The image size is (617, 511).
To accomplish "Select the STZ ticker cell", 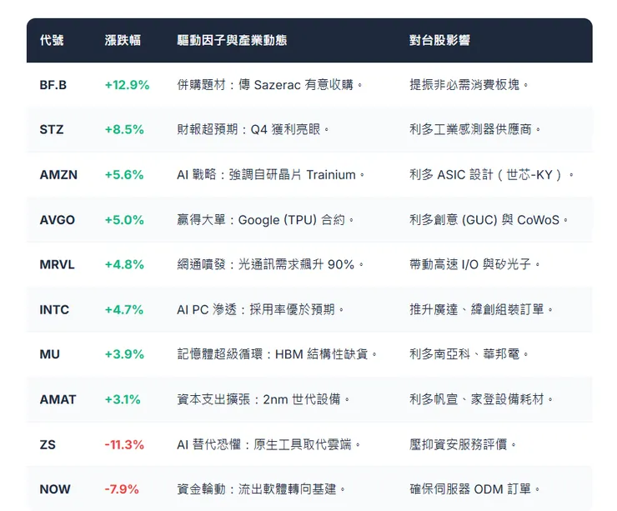I will [x=52, y=129].
